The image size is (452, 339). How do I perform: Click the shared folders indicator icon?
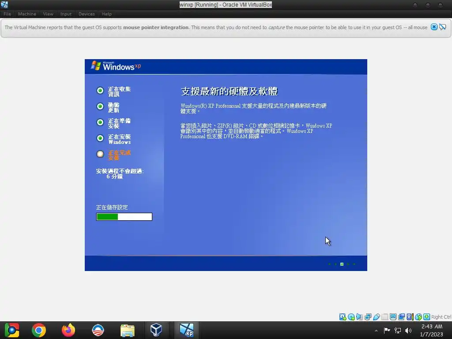coord(385,317)
